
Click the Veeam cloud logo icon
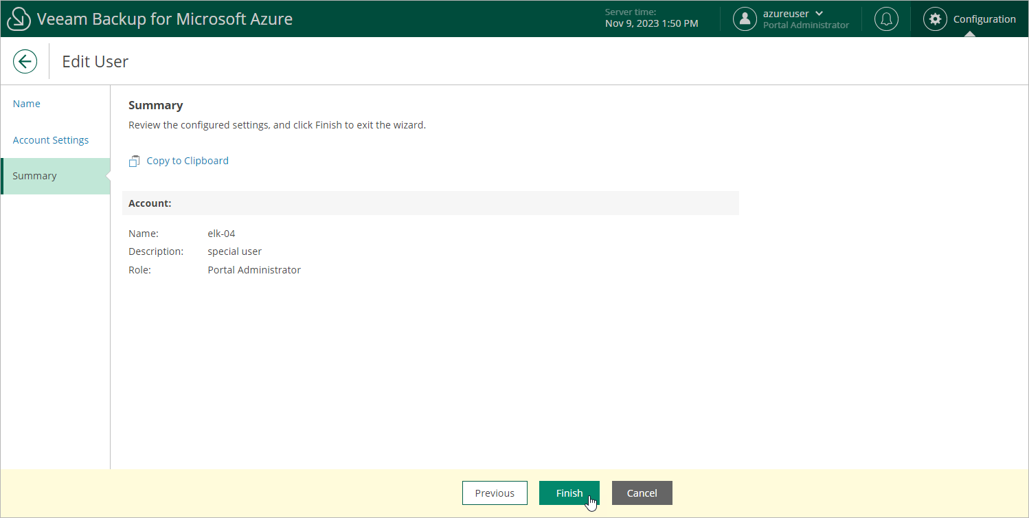[x=19, y=19]
